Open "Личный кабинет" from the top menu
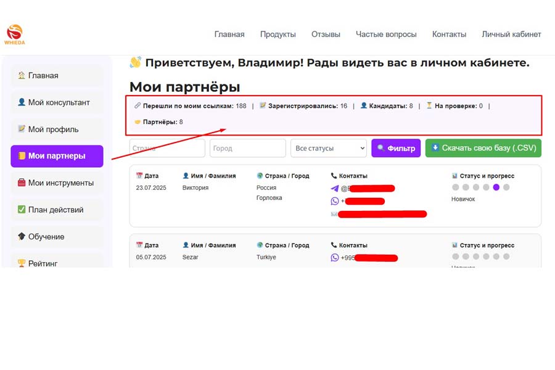Image resolution: width=555 pixels, height=370 pixels. (512, 35)
